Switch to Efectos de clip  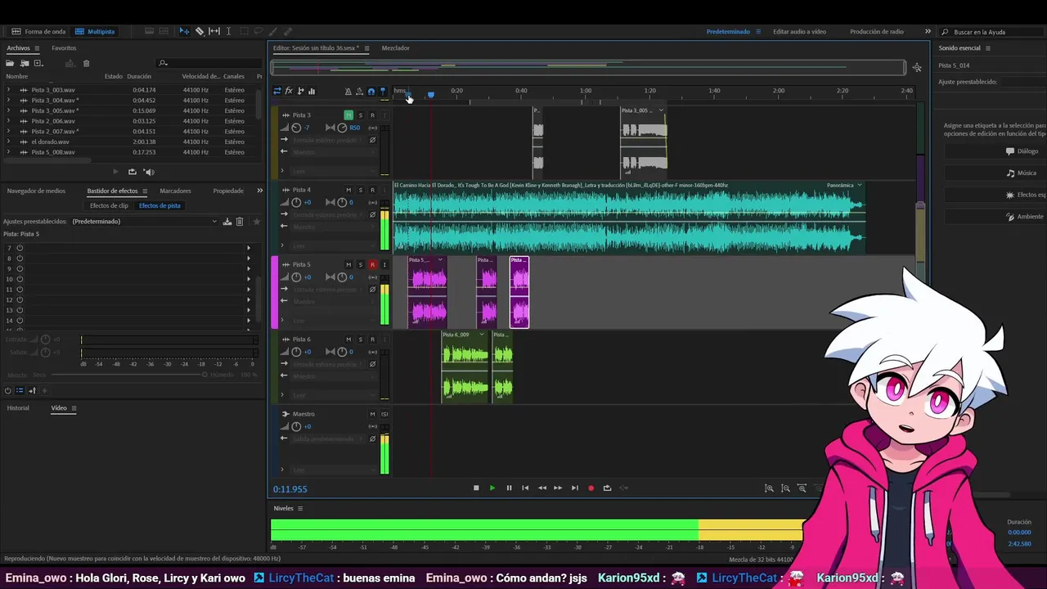pyautogui.click(x=109, y=205)
